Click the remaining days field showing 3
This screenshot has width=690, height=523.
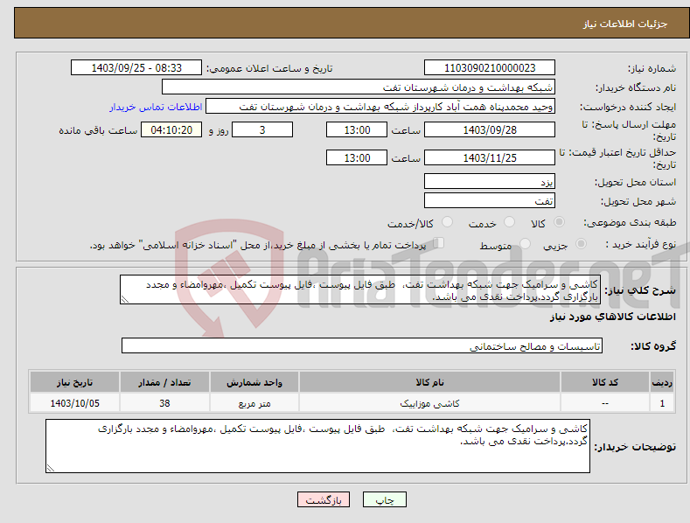pos(262,129)
